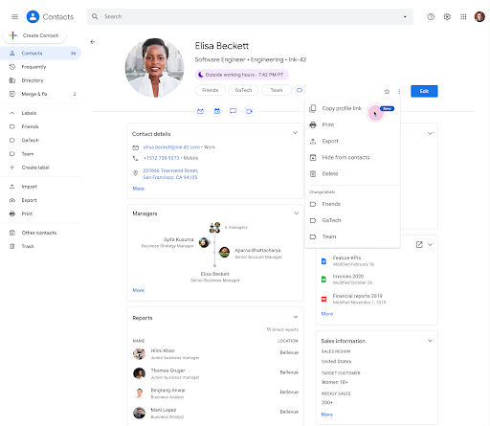The width and height of the screenshot is (490, 426).
Task: Open the Google apps grid icon
Action: [x=463, y=16]
